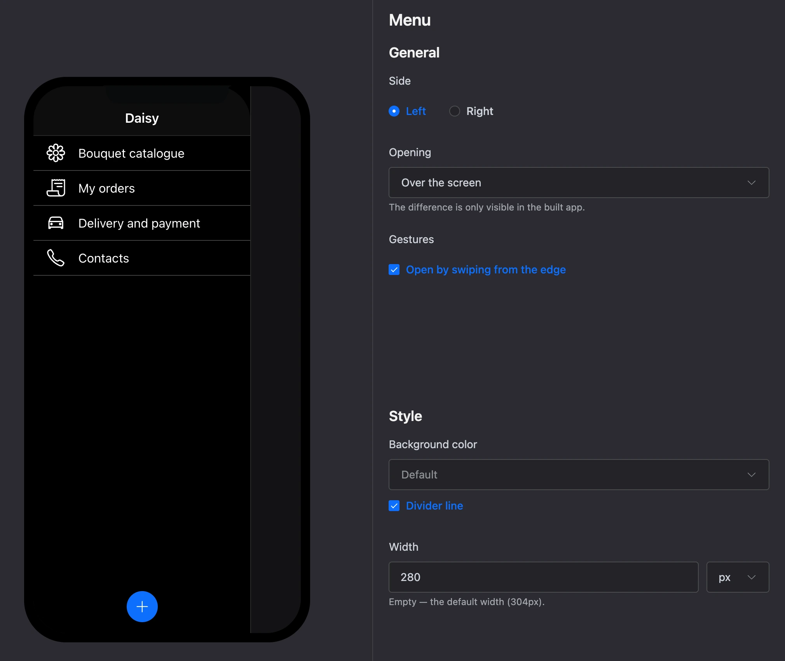Toggle Open by swiping from the edge checkbox
This screenshot has height=661, width=785.
pyautogui.click(x=394, y=270)
